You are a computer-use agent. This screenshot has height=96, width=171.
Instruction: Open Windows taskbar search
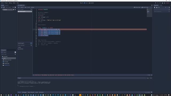pyautogui.click(x=3, y=95)
